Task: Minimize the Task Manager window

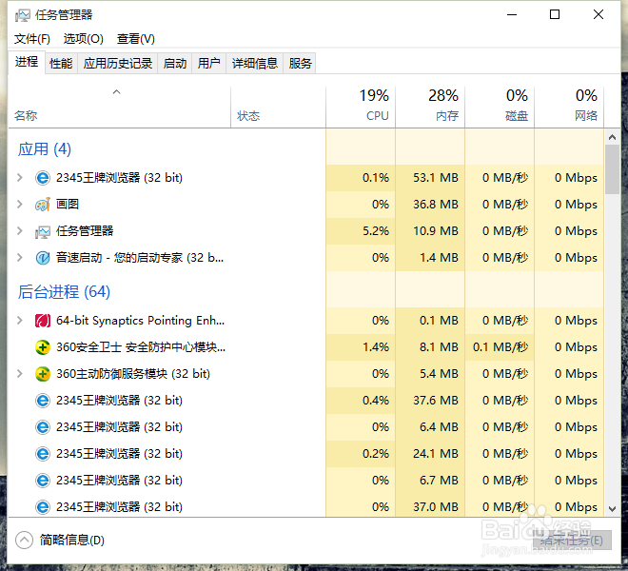Action: (x=512, y=15)
